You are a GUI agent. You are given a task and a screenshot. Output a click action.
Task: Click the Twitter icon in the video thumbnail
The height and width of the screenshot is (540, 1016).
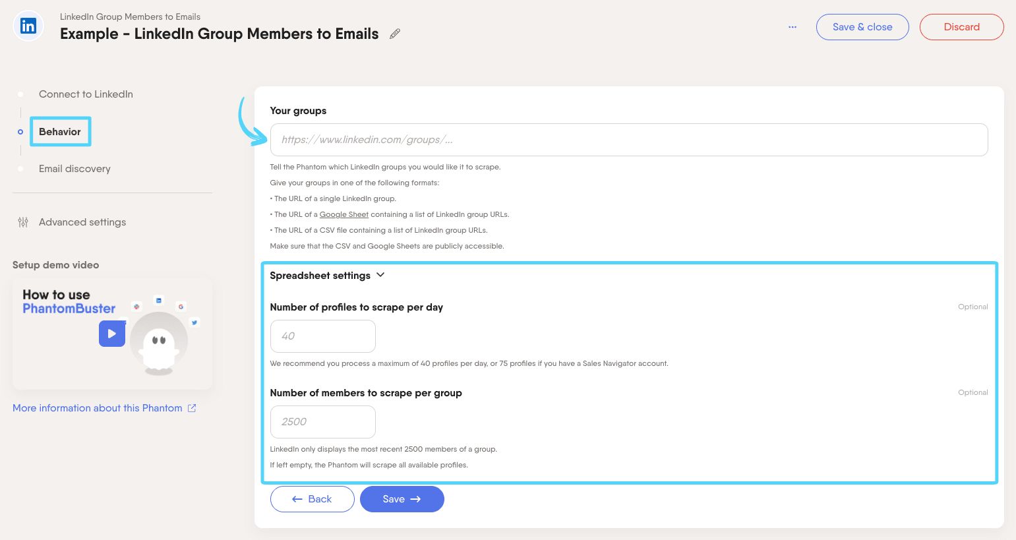(194, 322)
